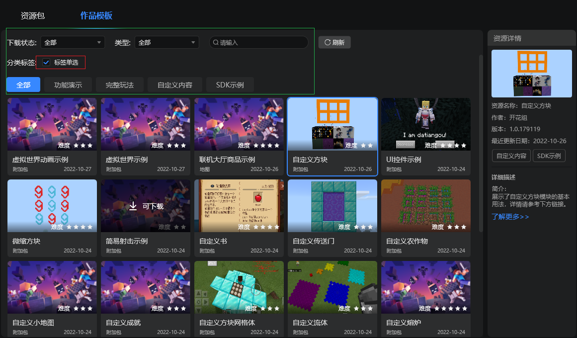Open the 虚拟世界动画示例 template thumbnail
The height and width of the screenshot is (338, 577).
[52, 124]
